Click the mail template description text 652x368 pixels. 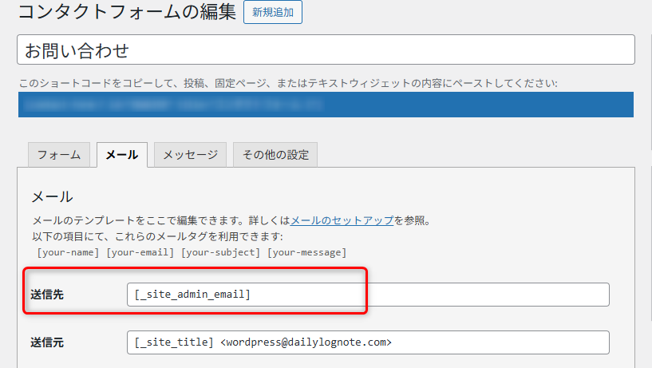pos(160,220)
